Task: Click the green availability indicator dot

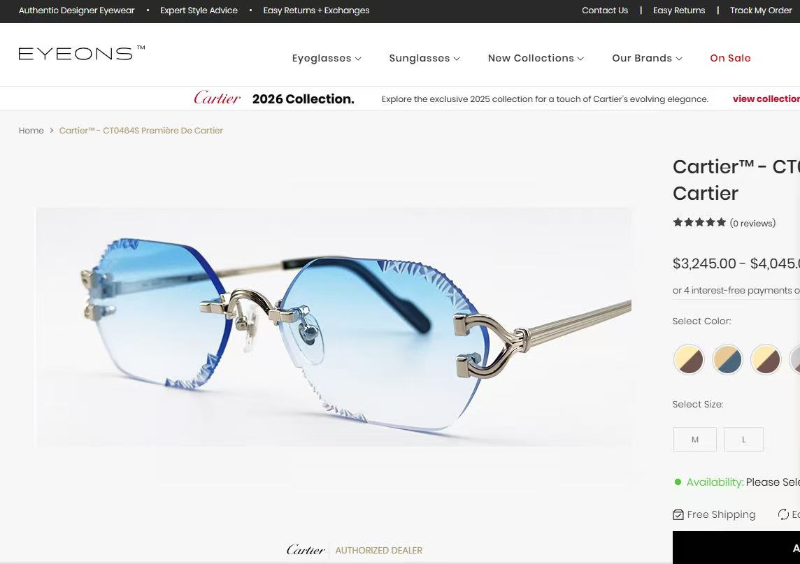Action: [678, 482]
